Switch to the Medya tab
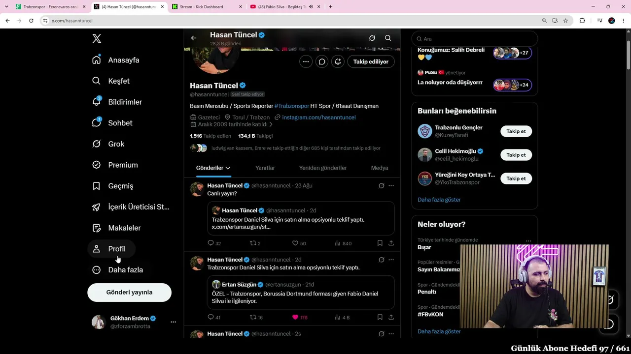The image size is (631, 354). [380, 168]
